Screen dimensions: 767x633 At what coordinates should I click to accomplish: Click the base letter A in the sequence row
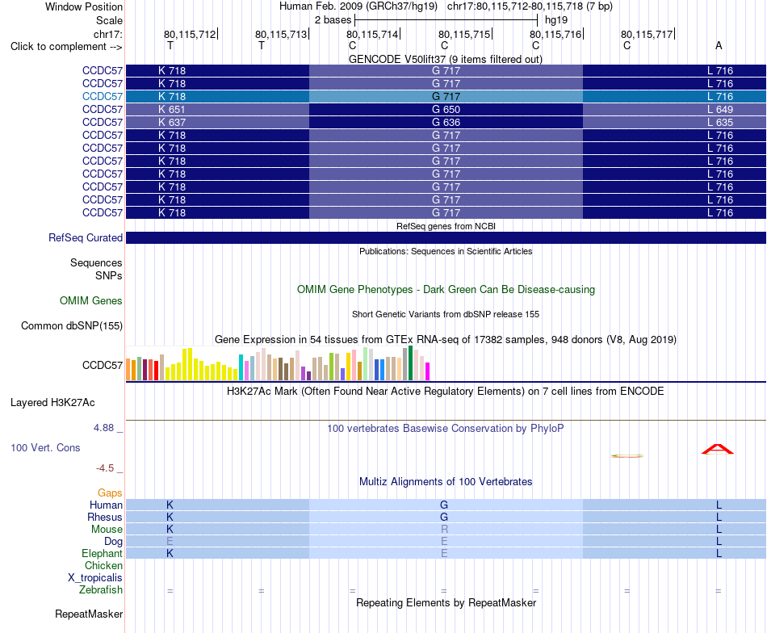719,45
